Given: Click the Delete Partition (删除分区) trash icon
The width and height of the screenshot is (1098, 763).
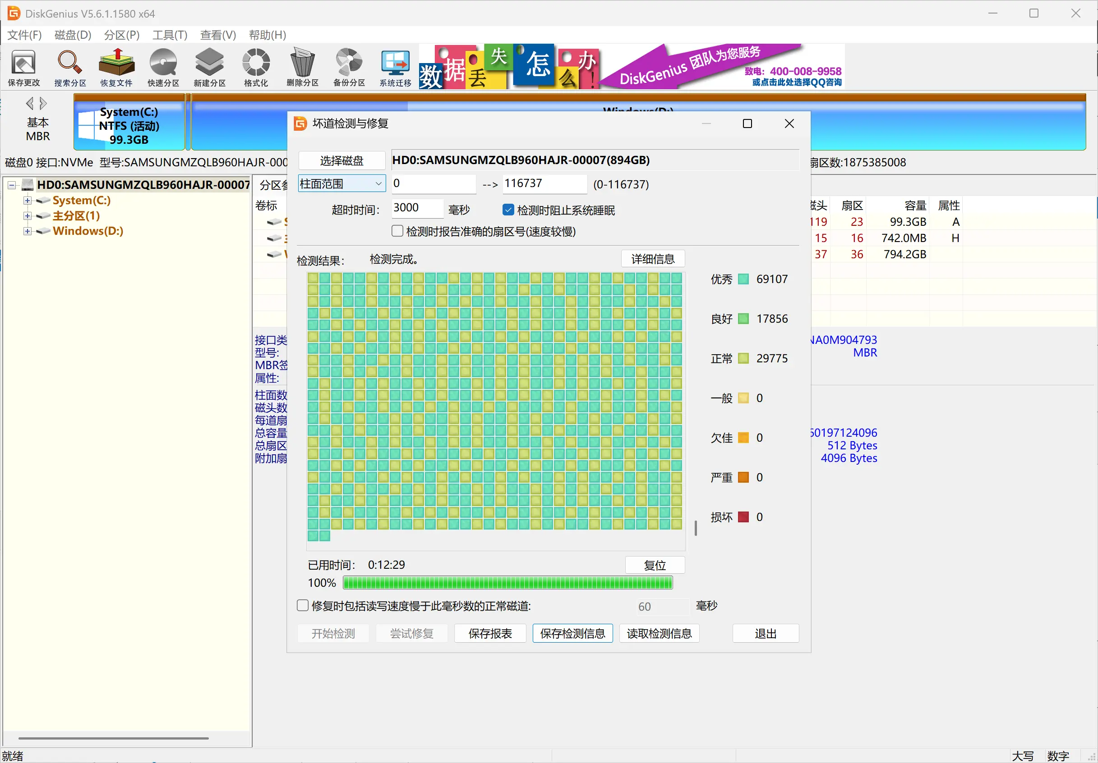Looking at the screenshot, I should 302,67.
